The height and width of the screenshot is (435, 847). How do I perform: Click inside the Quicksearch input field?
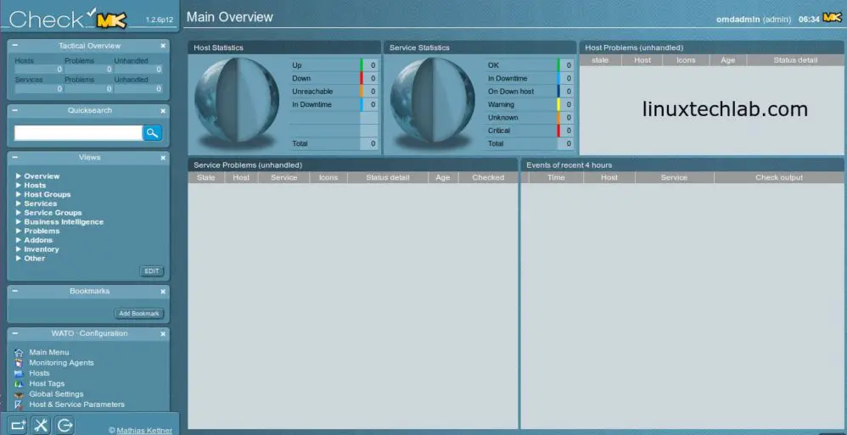pos(78,133)
